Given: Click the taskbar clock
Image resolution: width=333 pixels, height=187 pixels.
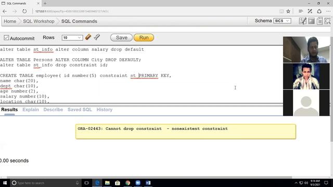Looking at the screenshot, I should click(x=315, y=183).
